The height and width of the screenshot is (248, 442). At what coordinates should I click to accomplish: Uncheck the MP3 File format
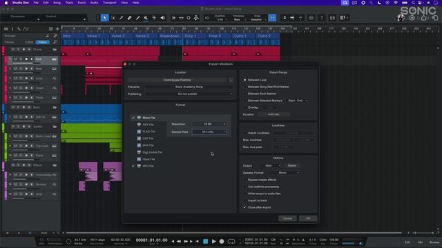133,166
